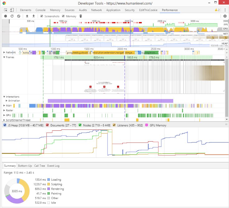229x208 pixels.
Task: Load a profile using the upload arrow
Action: click(x=27, y=16)
